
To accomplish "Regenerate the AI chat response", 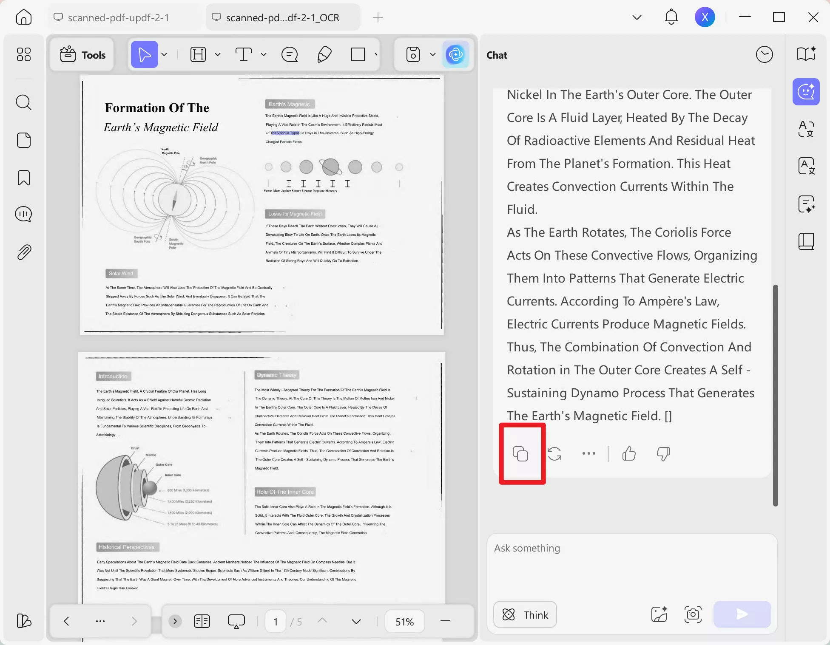I will (554, 454).
